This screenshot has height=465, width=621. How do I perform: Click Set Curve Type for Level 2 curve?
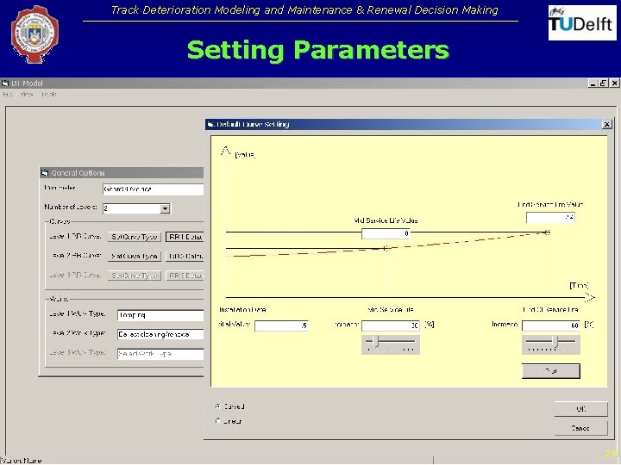coord(135,257)
